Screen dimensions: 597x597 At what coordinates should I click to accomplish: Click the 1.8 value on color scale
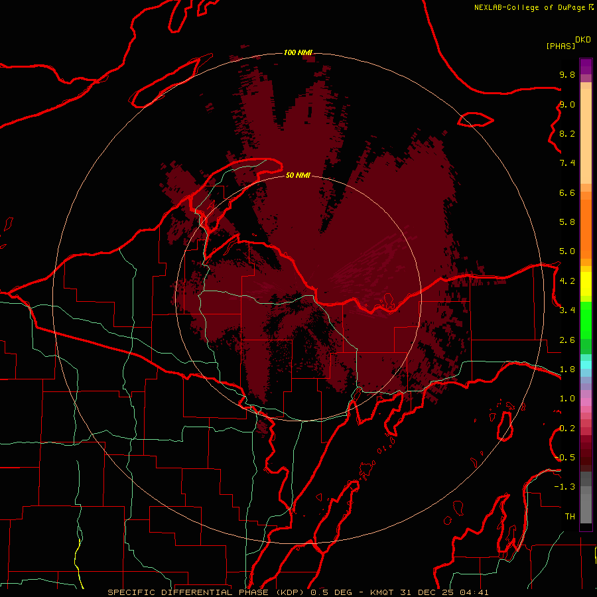(x=567, y=369)
